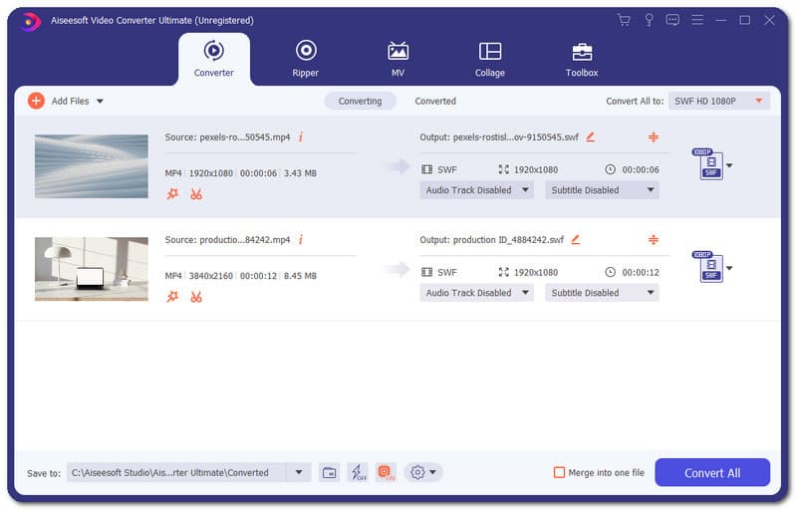Viewport: 797px width, 510px height.
Task: Enable Merge into one file checkbox
Action: [559, 472]
